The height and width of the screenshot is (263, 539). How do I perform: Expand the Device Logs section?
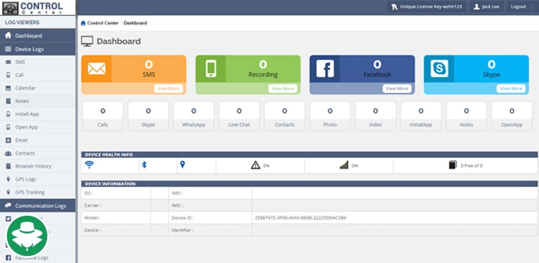[38, 49]
